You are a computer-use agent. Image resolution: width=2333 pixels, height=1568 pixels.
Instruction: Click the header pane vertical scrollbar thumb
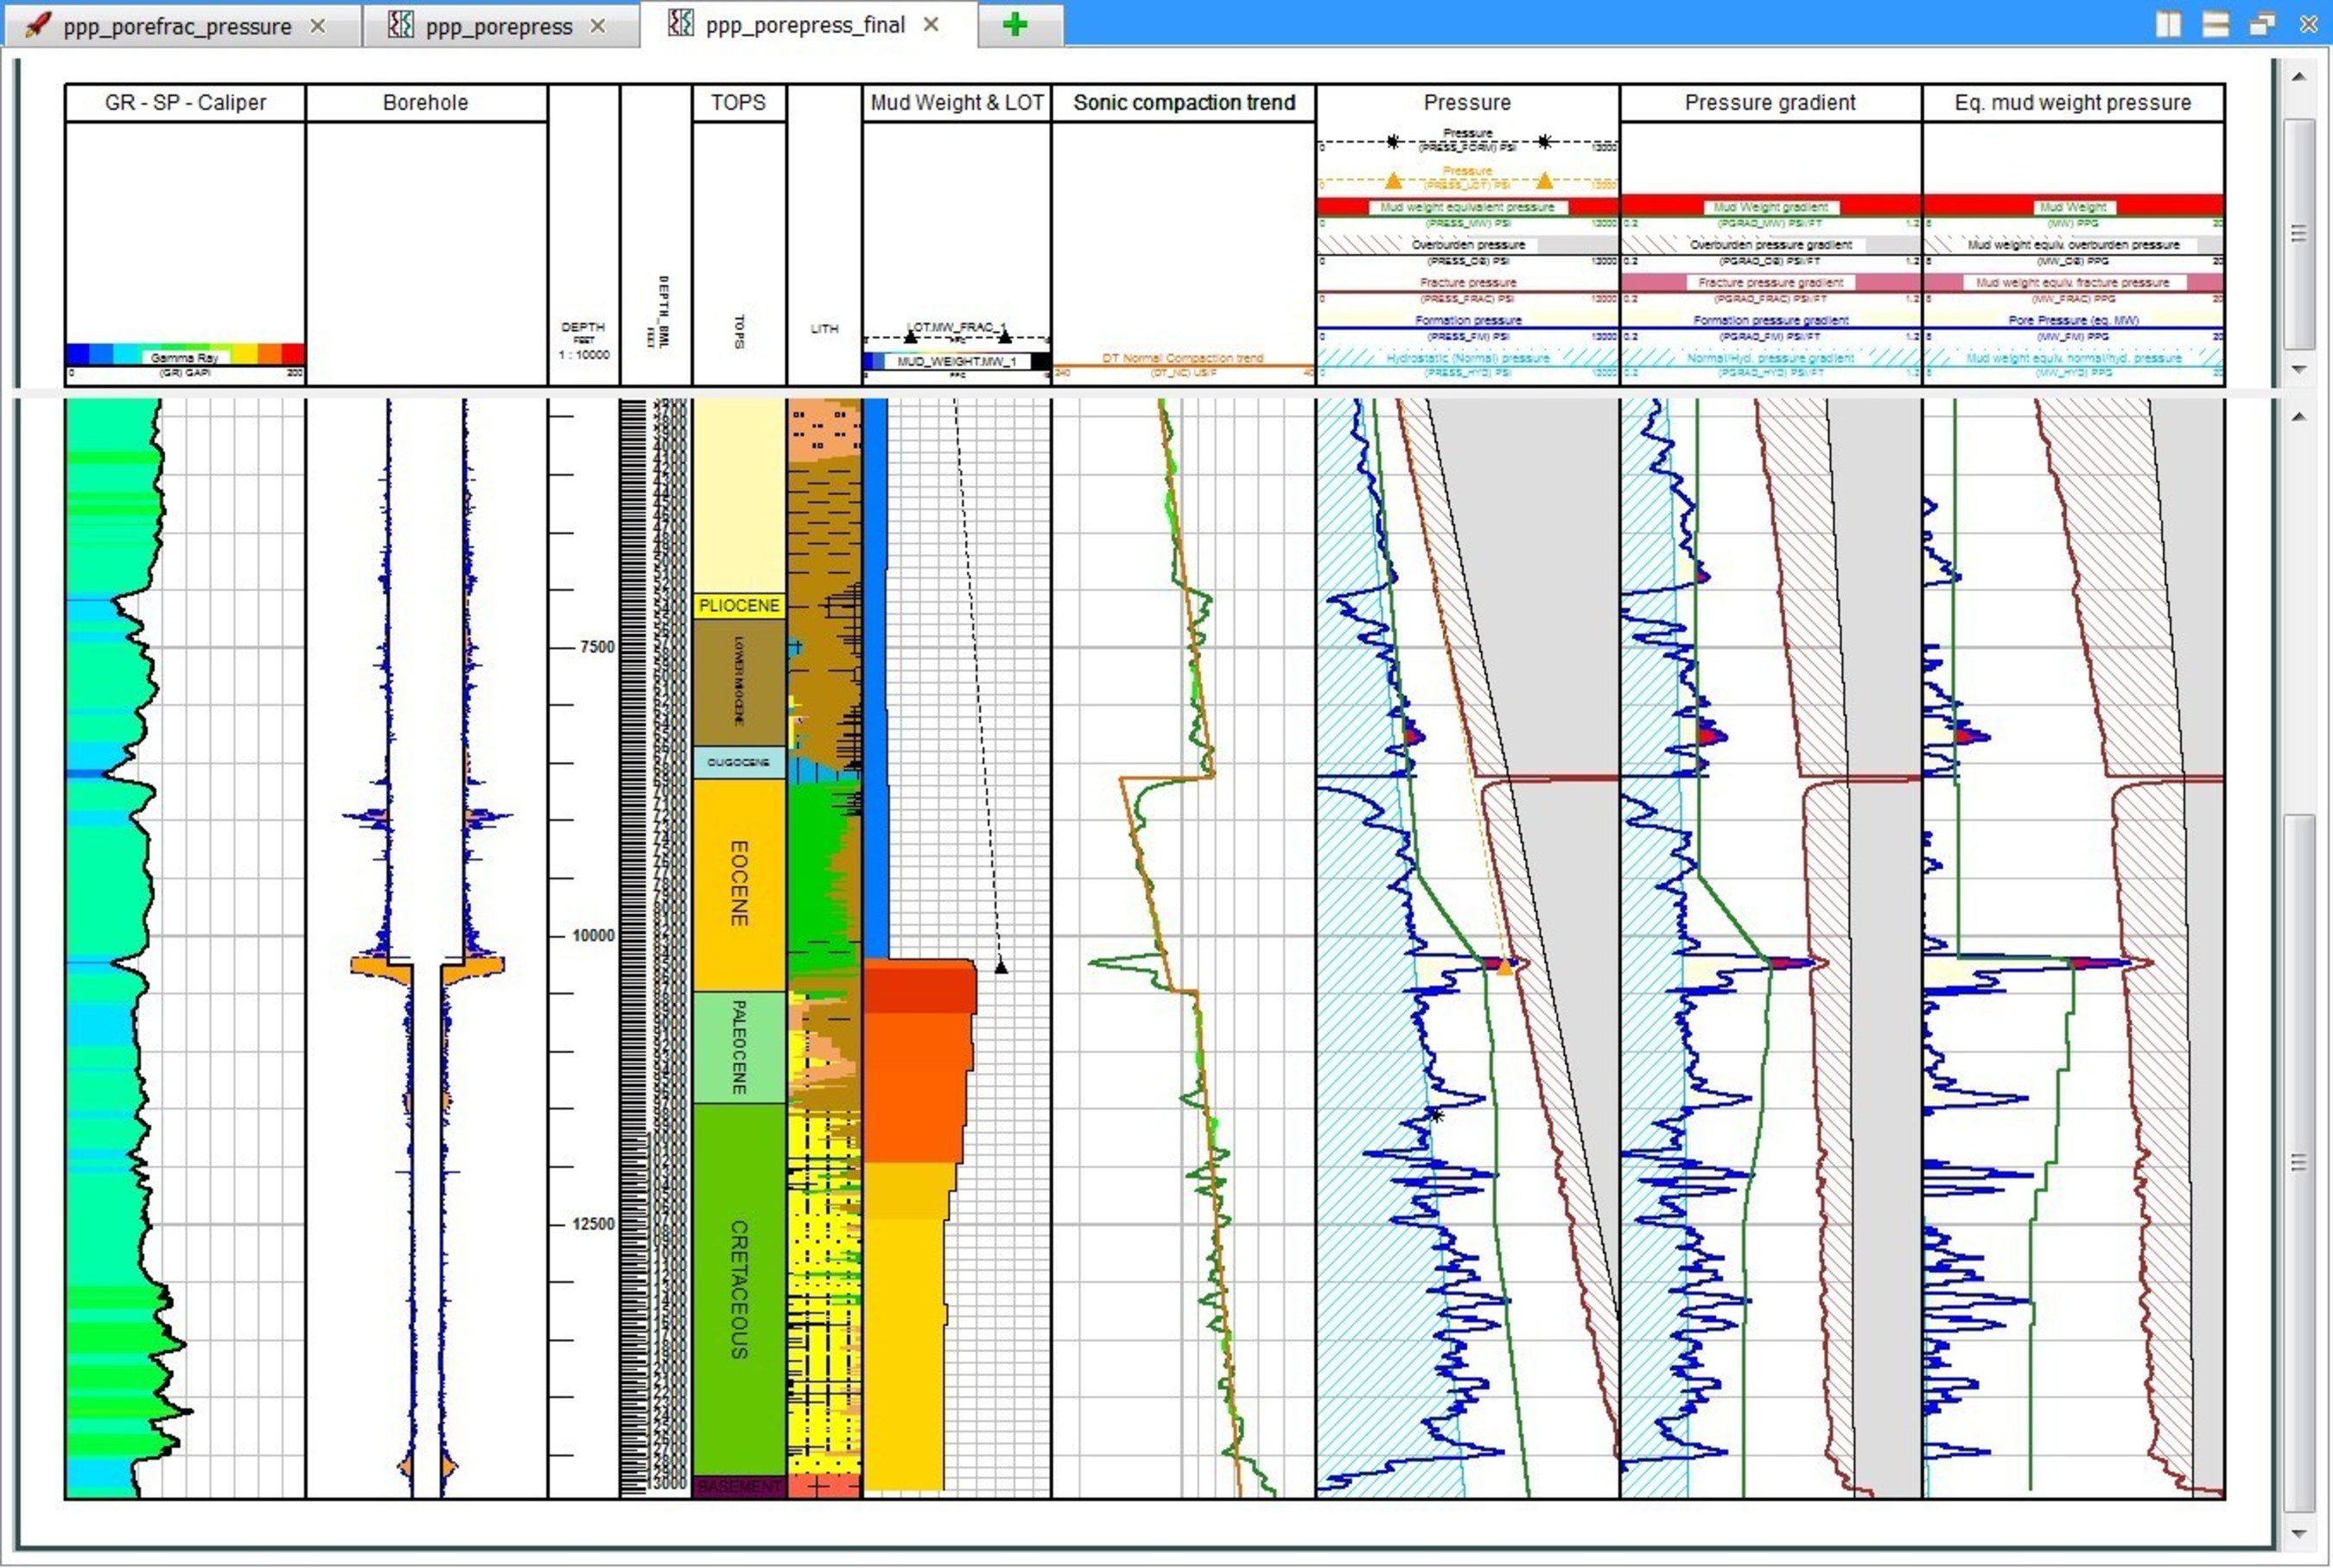tap(2299, 233)
